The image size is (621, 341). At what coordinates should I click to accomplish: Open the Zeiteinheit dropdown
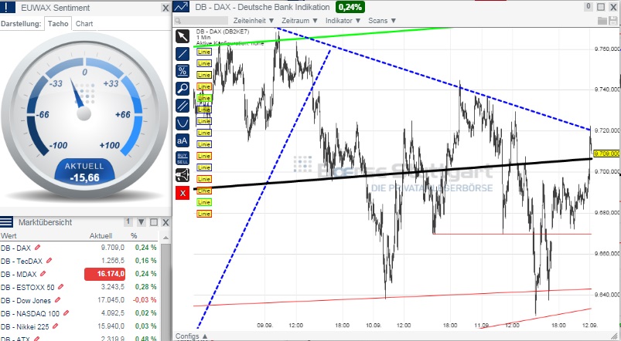click(254, 21)
